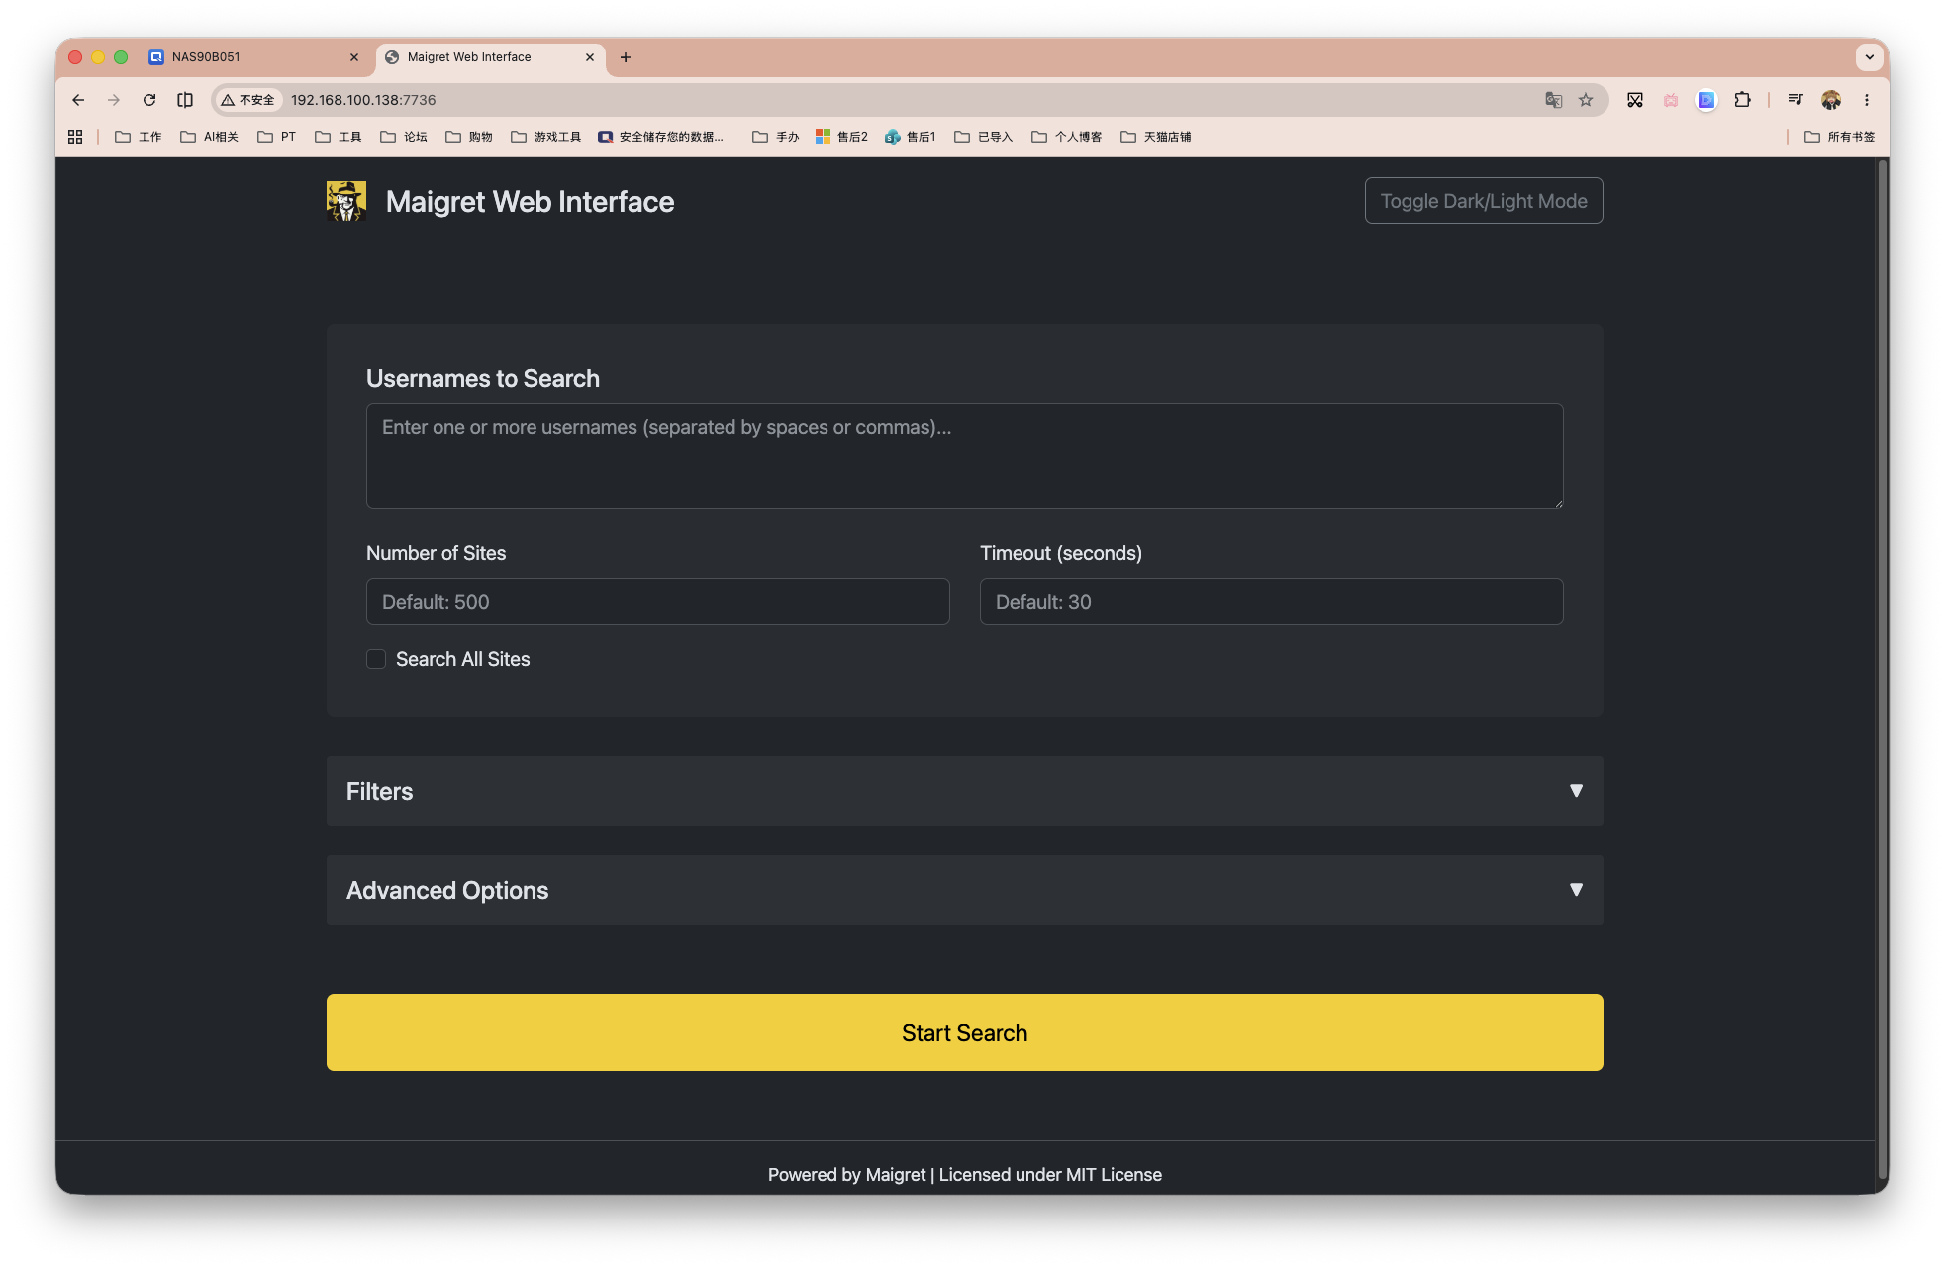1945x1268 pixels.
Task: Click the Maigret Web Interface title
Action: pos(530,202)
